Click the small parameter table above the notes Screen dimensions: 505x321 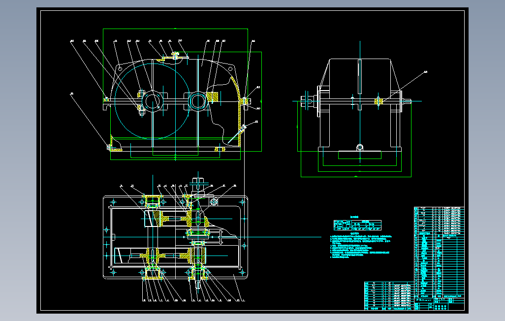[x=357, y=225]
